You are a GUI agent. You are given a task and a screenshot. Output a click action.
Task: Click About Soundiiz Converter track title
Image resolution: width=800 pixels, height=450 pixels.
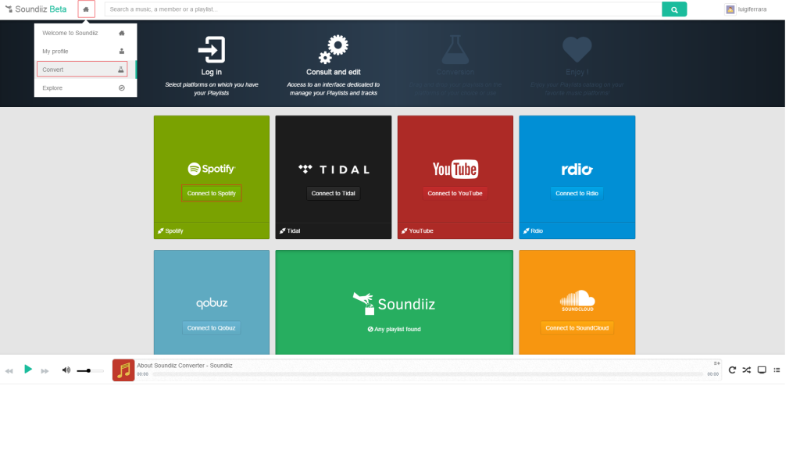pyautogui.click(x=184, y=366)
